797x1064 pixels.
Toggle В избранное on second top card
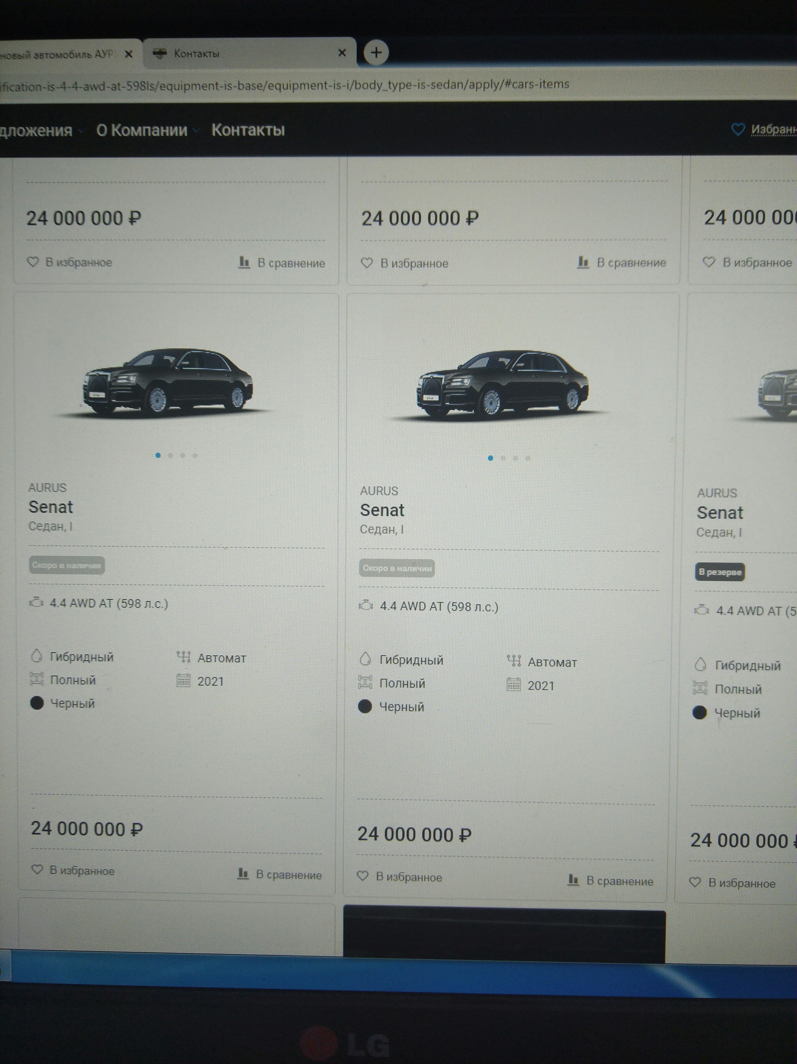click(x=404, y=263)
